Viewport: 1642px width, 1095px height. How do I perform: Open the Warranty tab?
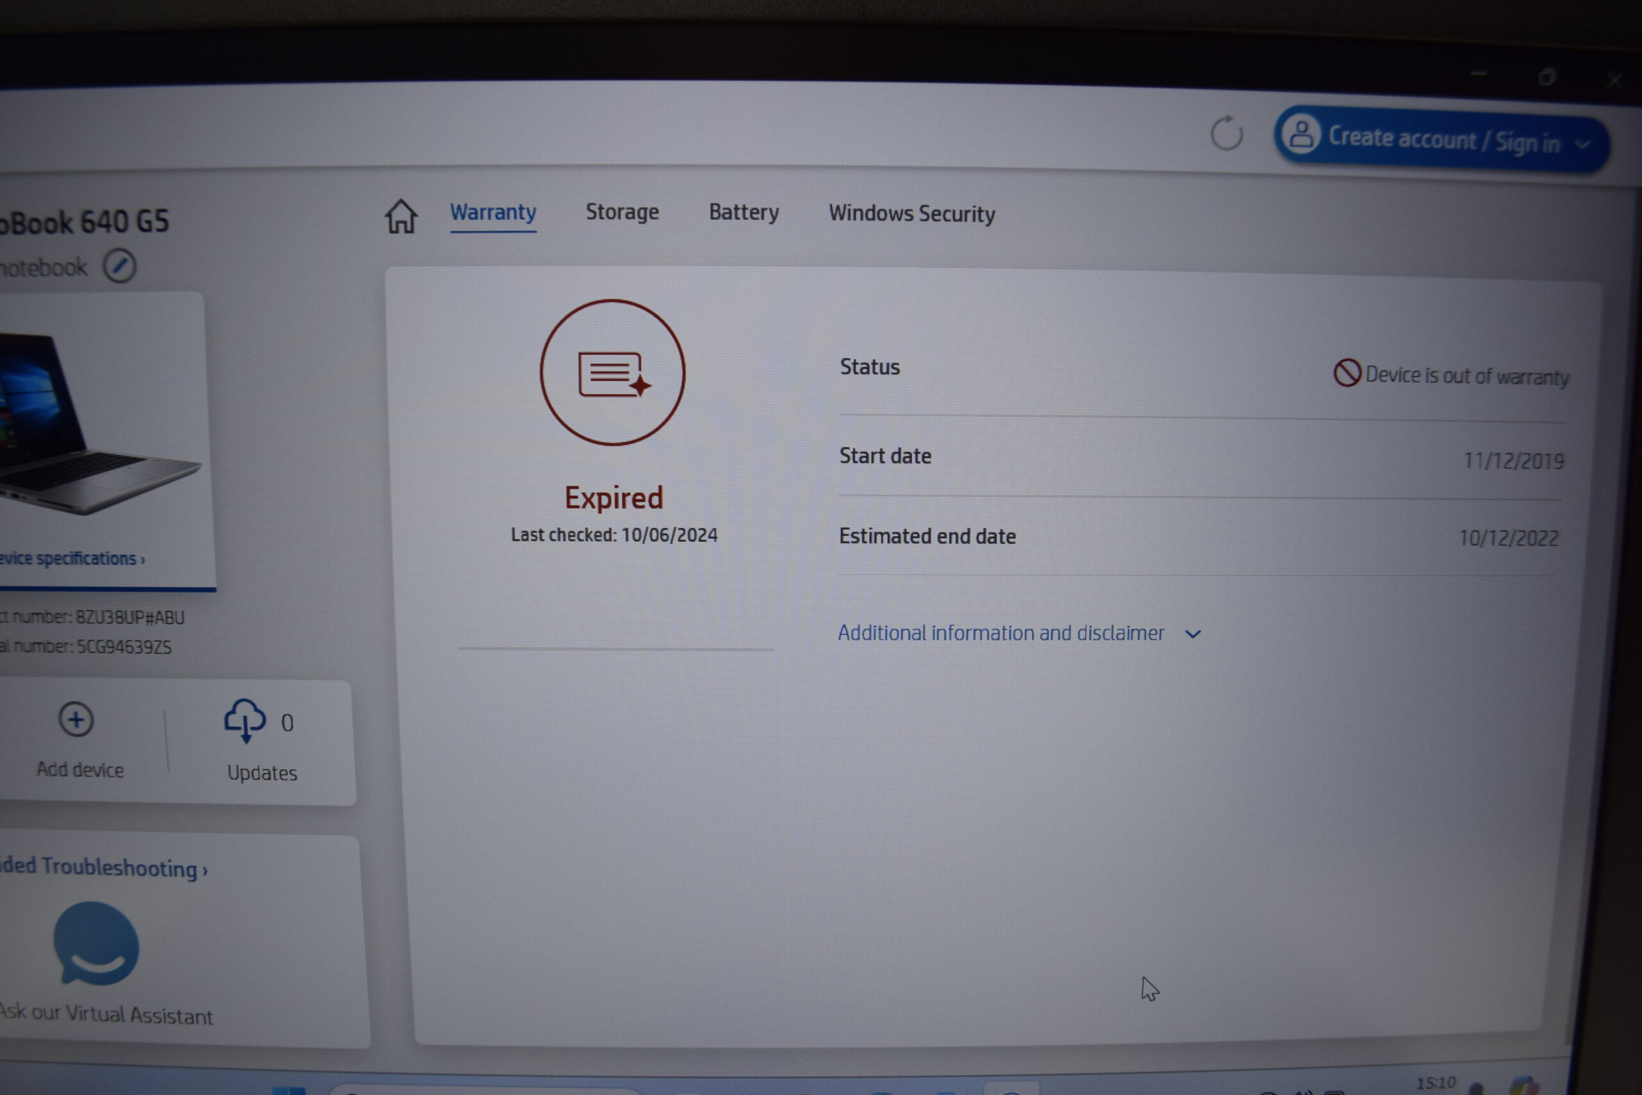point(493,212)
